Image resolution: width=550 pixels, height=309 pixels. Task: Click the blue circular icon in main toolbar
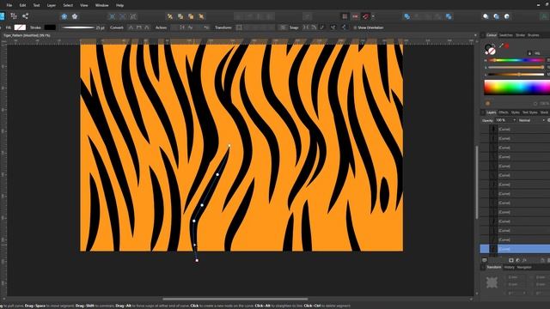(64, 16)
